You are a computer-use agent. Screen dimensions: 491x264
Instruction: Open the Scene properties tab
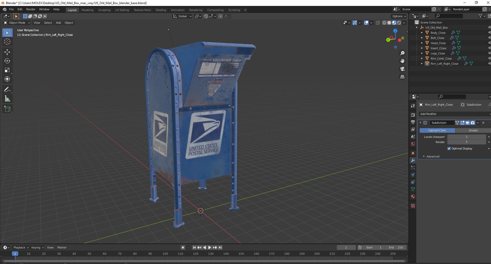[413, 136]
